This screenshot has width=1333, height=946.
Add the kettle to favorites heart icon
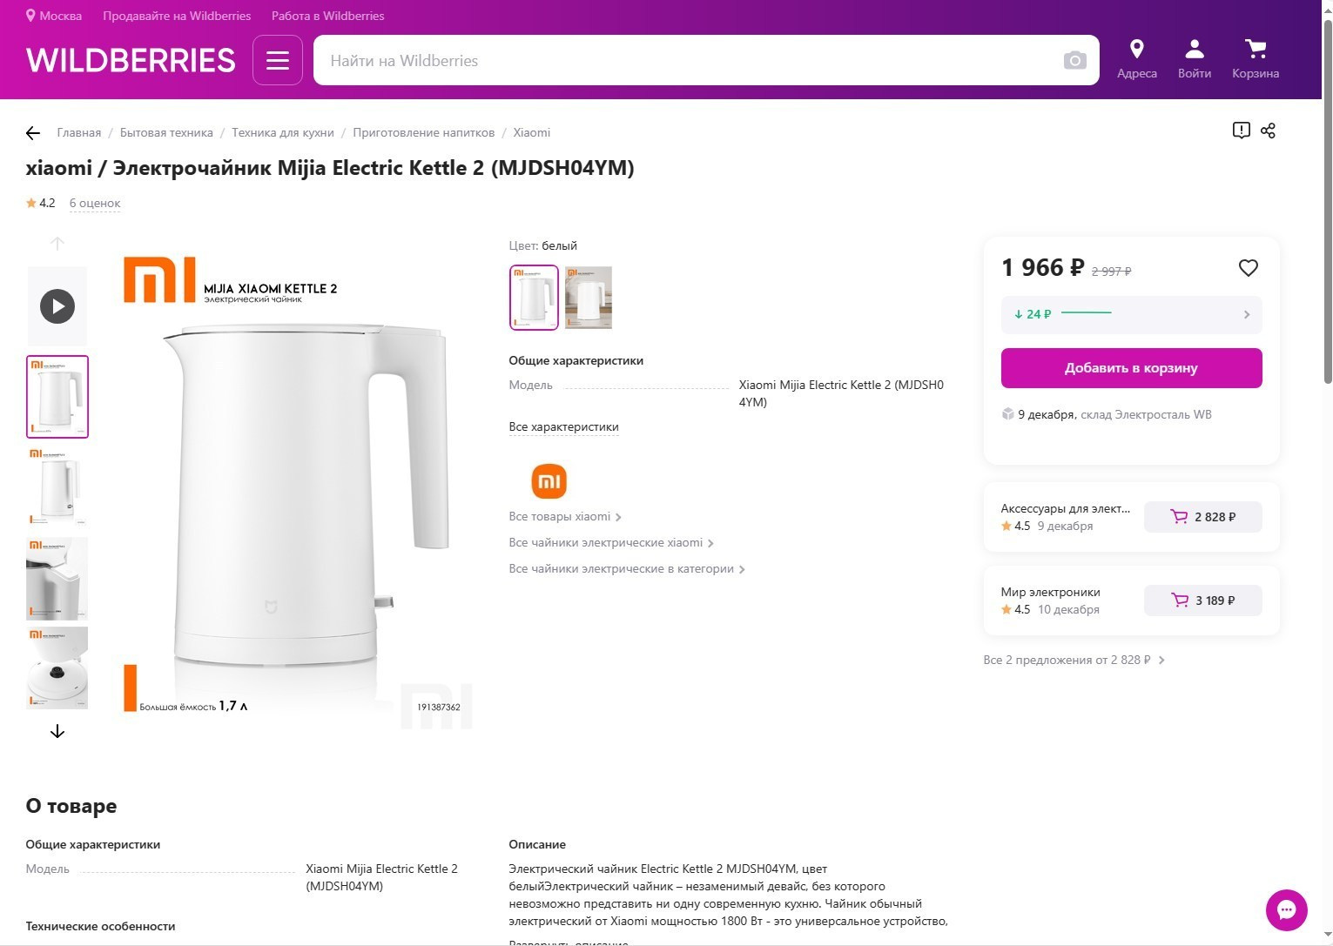(1249, 268)
